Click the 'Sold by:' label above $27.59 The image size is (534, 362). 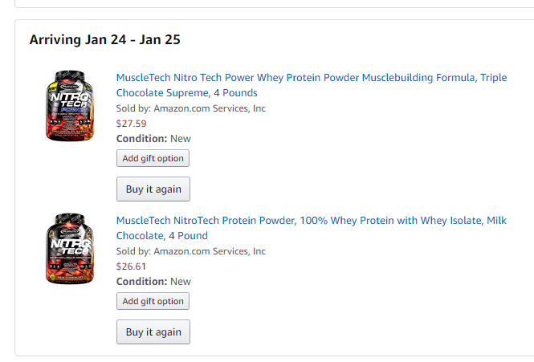[x=133, y=108]
